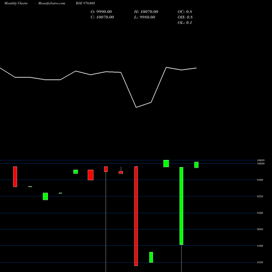Click the small red candle with an upper wick

coord(121,172)
